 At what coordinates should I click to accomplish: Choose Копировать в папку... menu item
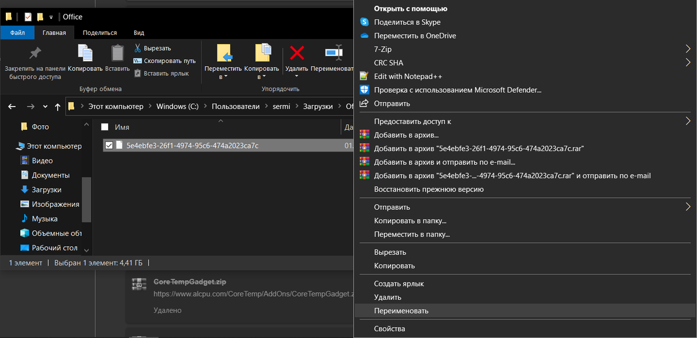click(410, 221)
